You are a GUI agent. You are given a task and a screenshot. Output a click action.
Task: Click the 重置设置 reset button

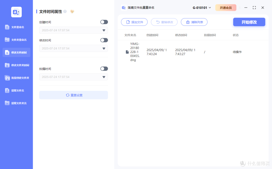(74, 95)
